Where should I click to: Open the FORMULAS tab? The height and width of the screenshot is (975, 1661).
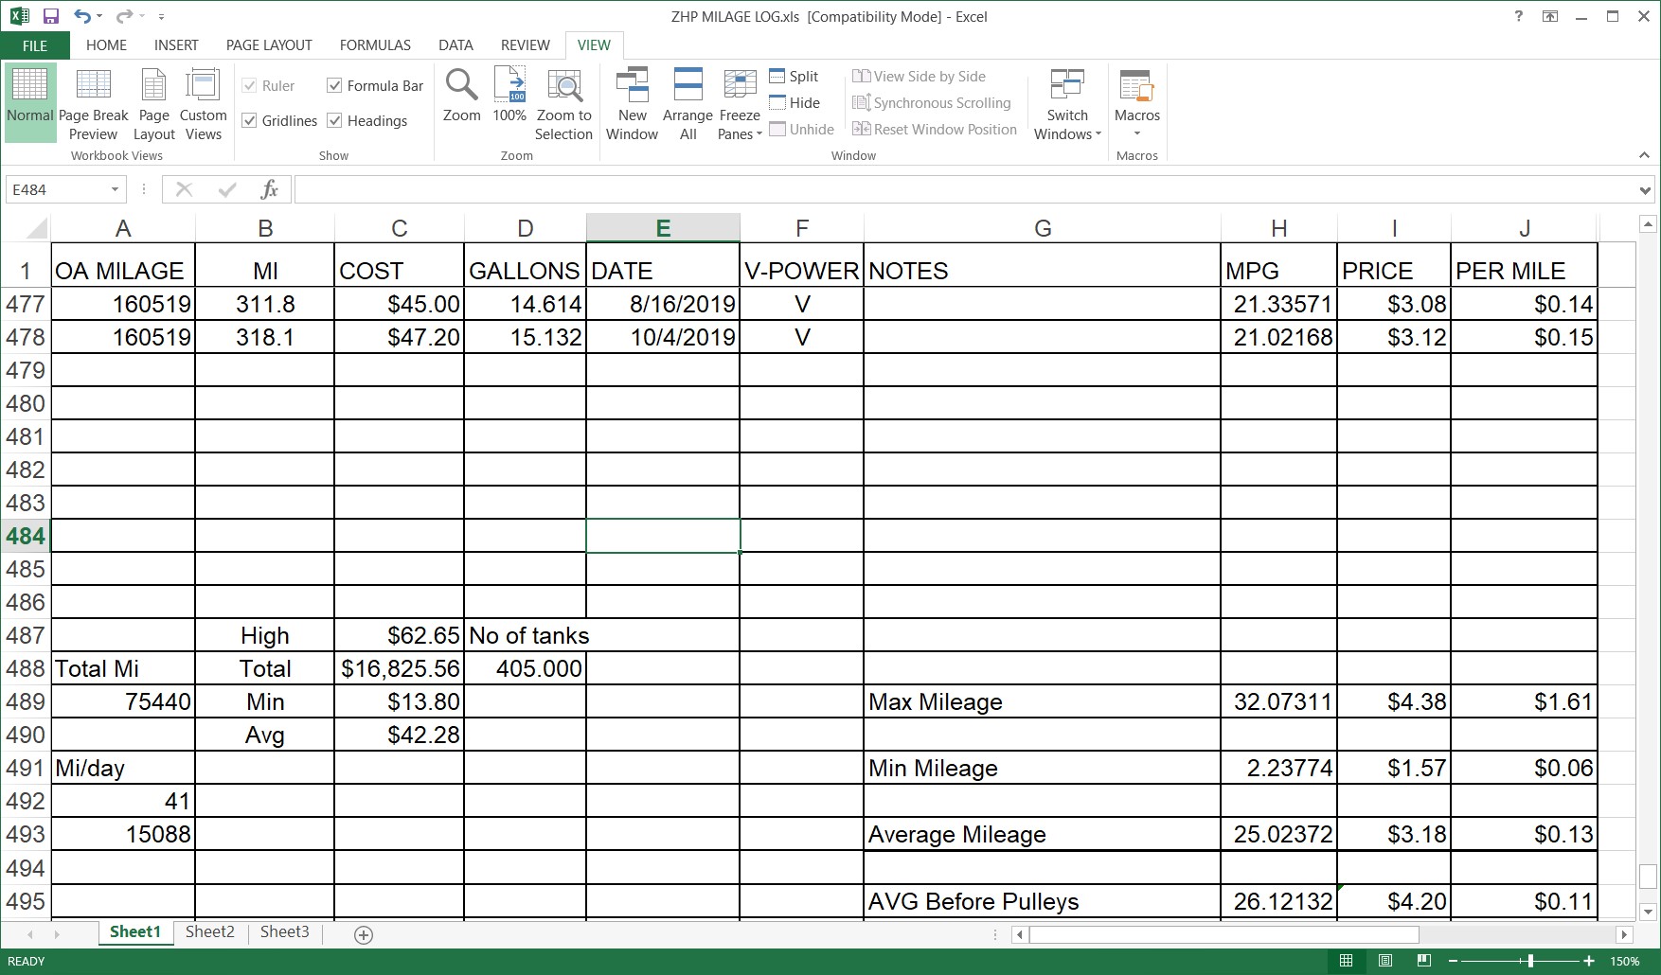(x=375, y=45)
